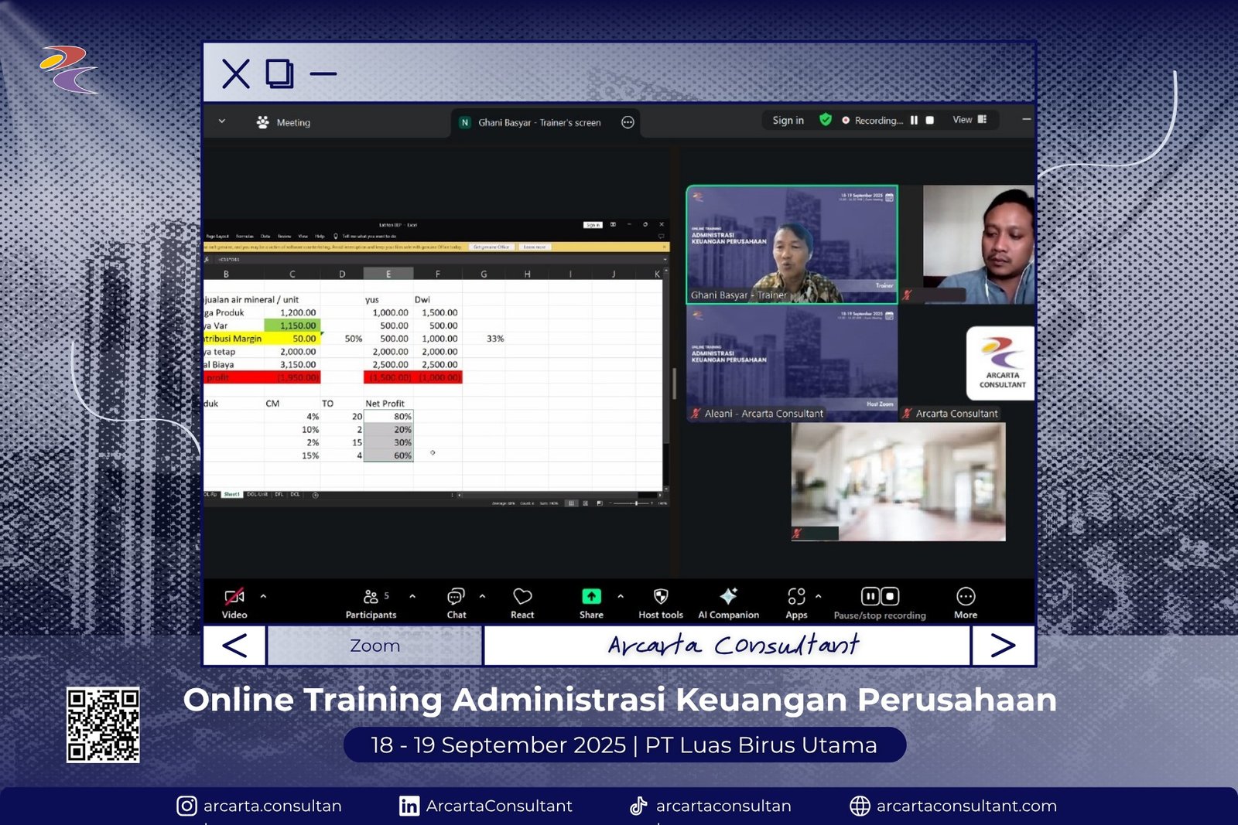Toggle the Video camera on
1238x825 pixels.
click(234, 597)
